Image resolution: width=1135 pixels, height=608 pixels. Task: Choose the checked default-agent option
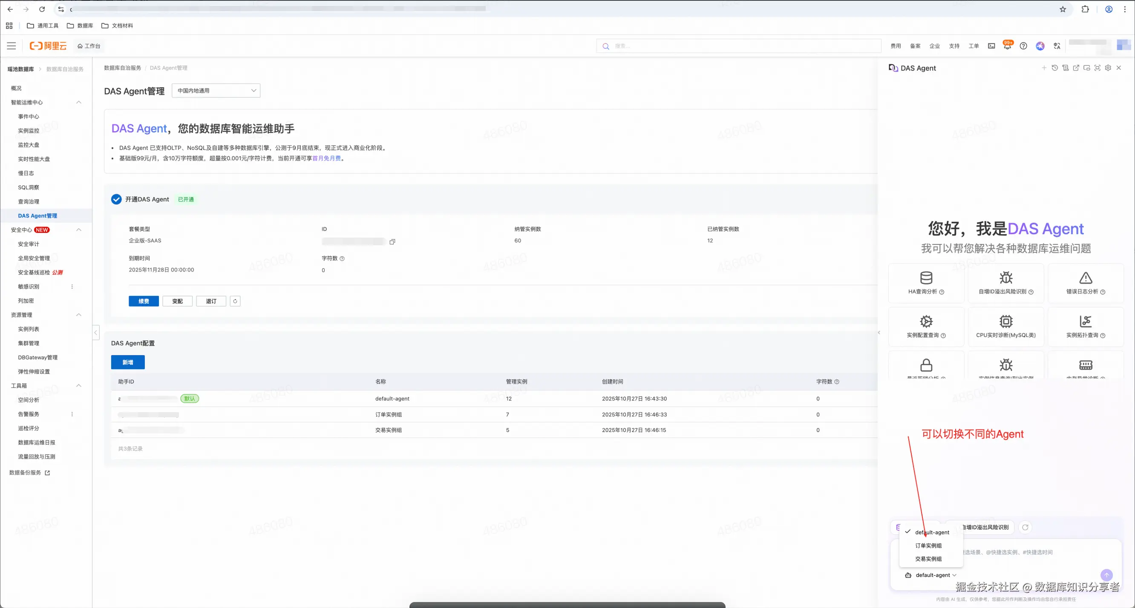932,532
